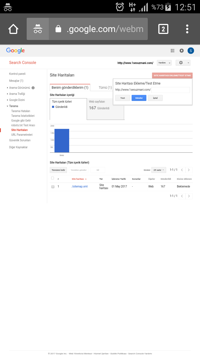
Task: Open robots.txt Test Aracı
Action: (x=23, y=125)
